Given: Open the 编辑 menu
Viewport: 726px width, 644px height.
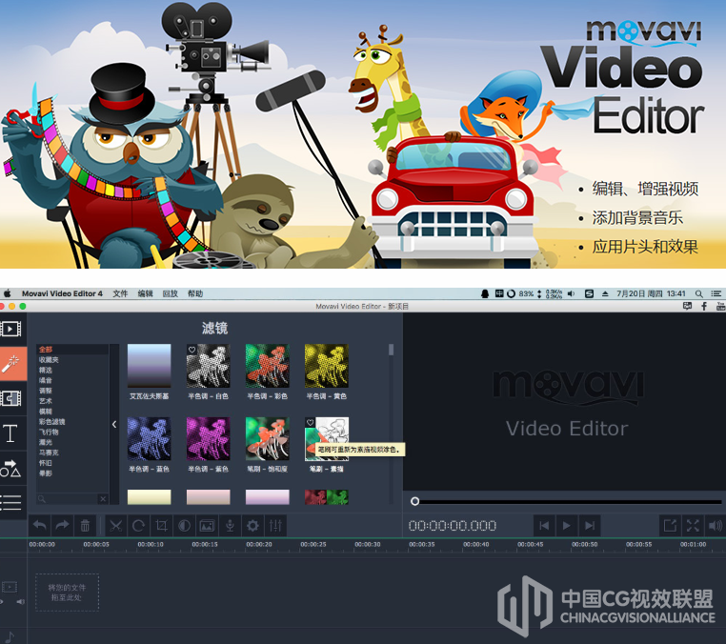Looking at the screenshot, I should tap(146, 293).
